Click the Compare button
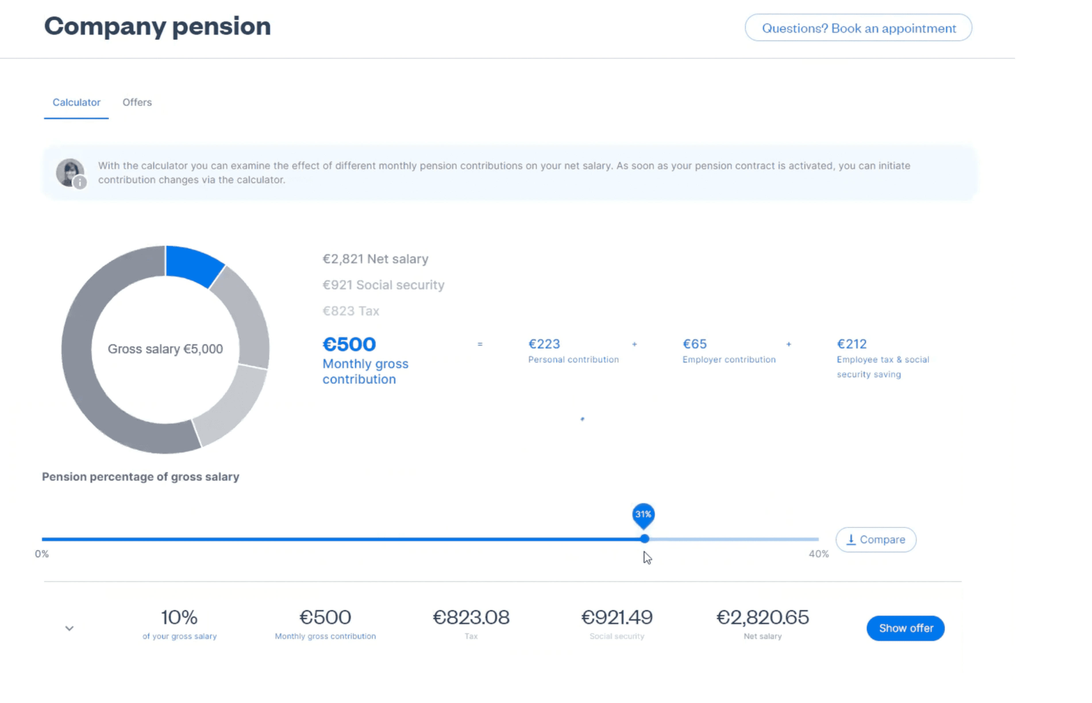The image size is (1092, 703). click(x=876, y=540)
